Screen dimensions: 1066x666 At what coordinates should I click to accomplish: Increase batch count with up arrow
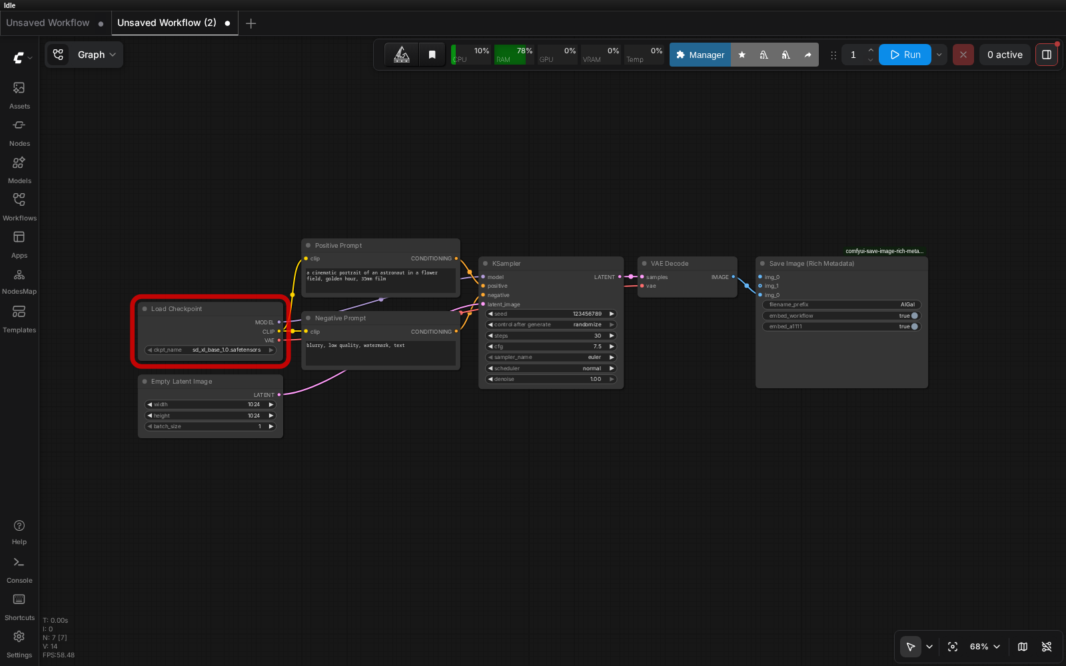870,50
